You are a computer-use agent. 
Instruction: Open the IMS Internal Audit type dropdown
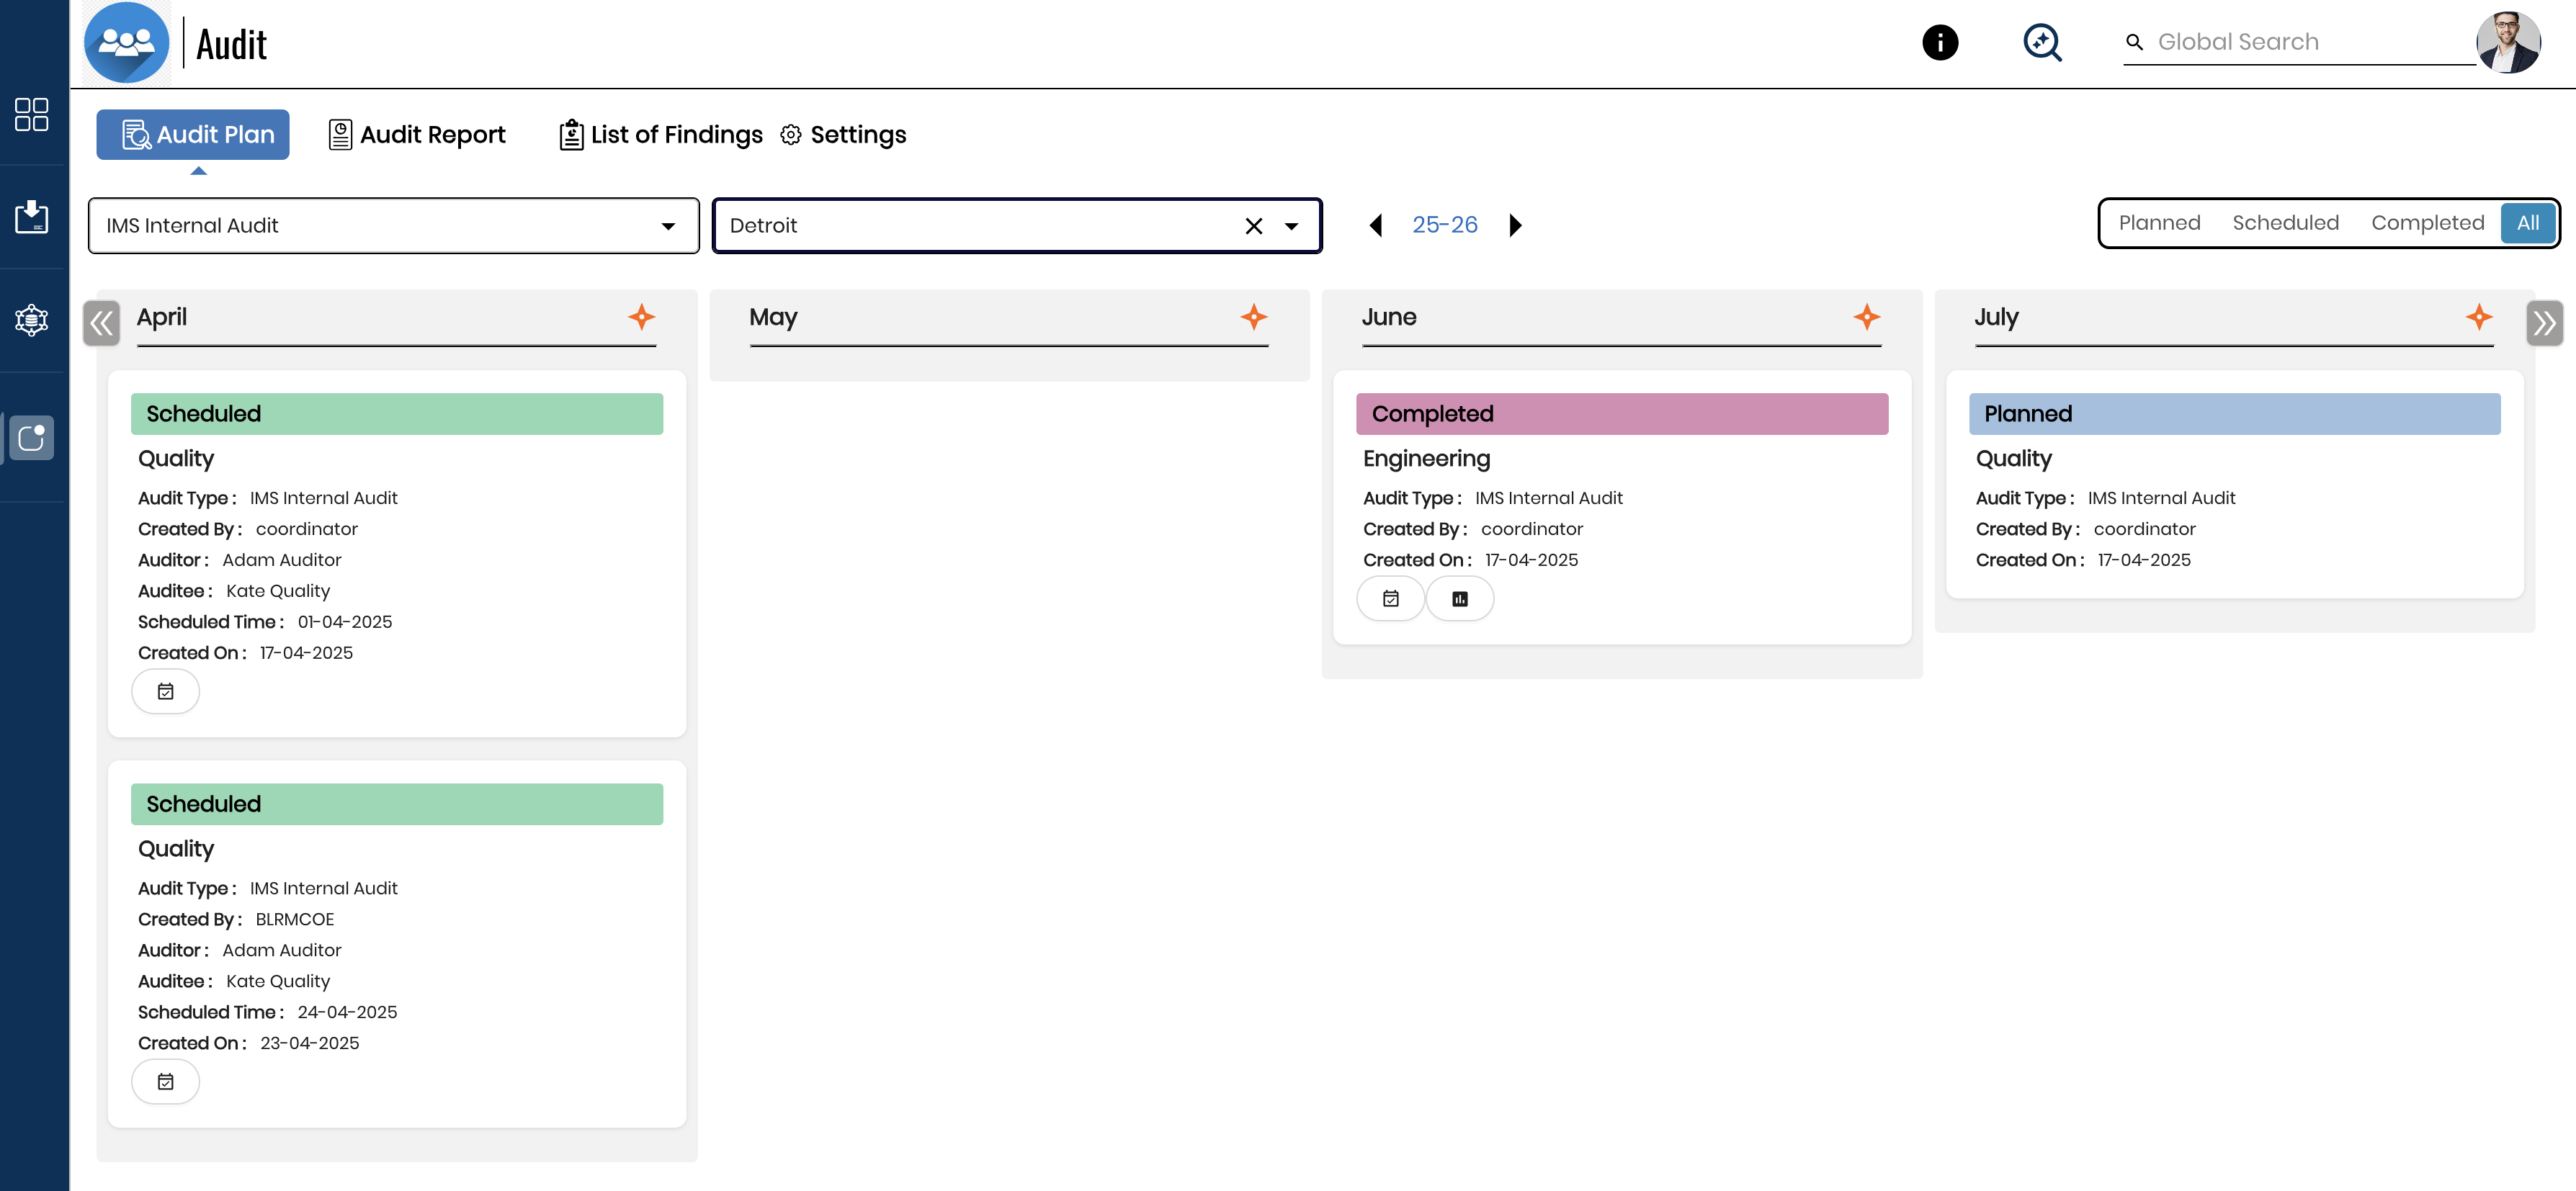click(x=668, y=226)
